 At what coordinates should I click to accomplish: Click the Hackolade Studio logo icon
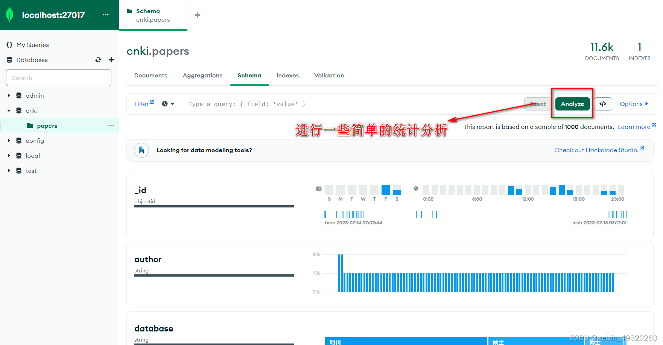click(141, 150)
